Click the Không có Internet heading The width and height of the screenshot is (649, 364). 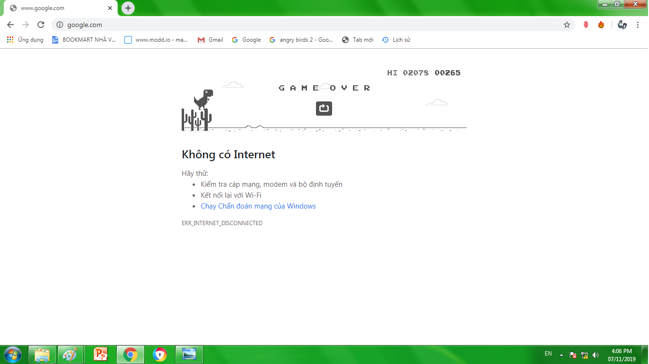point(228,155)
